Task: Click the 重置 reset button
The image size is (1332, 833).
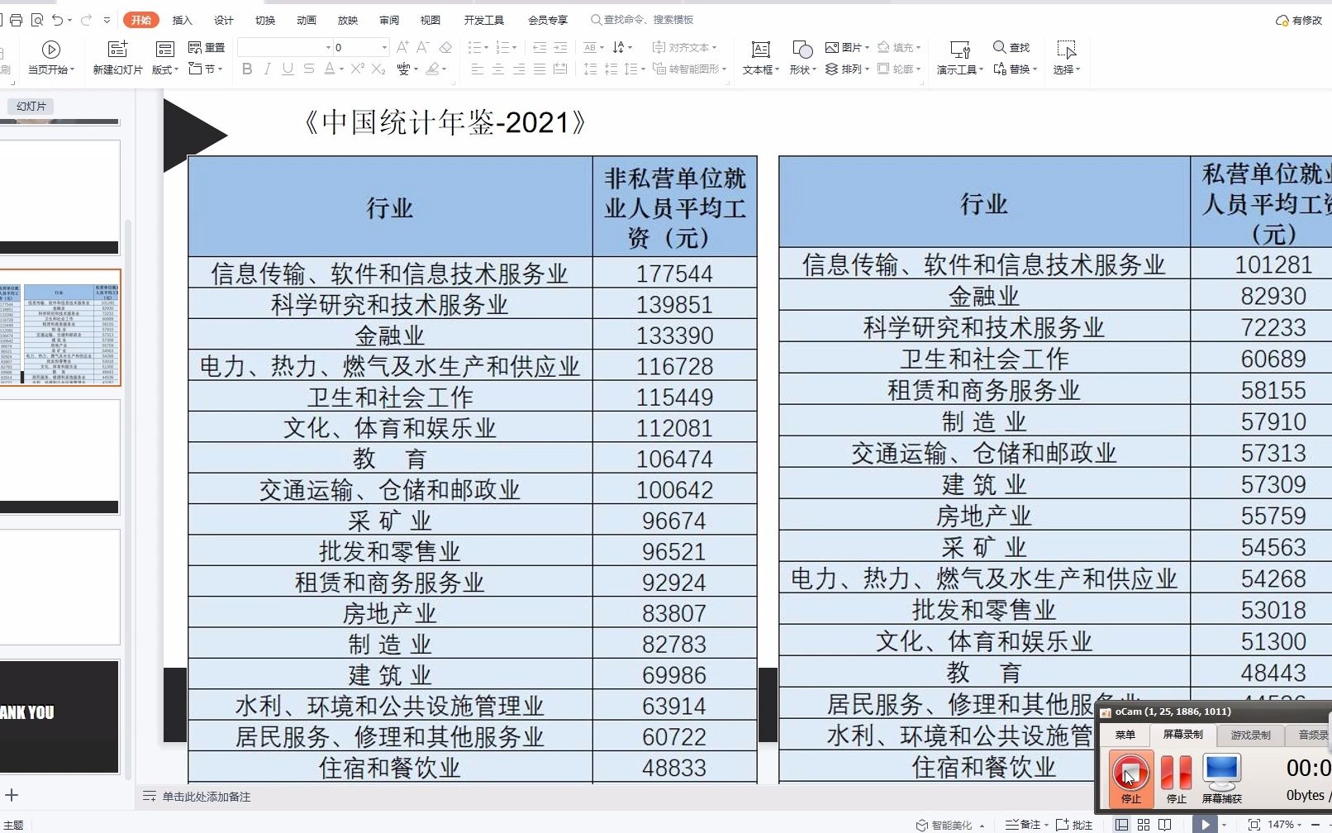Action: click(x=207, y=48)
